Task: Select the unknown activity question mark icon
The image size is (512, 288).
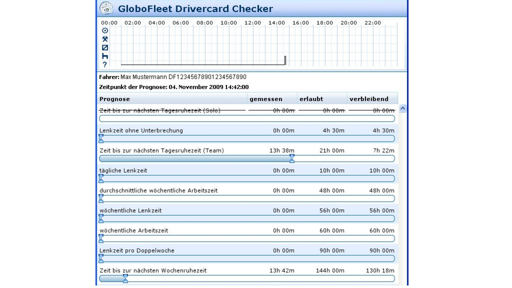Action: tap(105, 65)
